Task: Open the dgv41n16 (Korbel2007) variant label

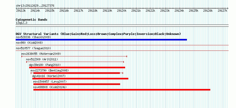Action: click(49, 76)
